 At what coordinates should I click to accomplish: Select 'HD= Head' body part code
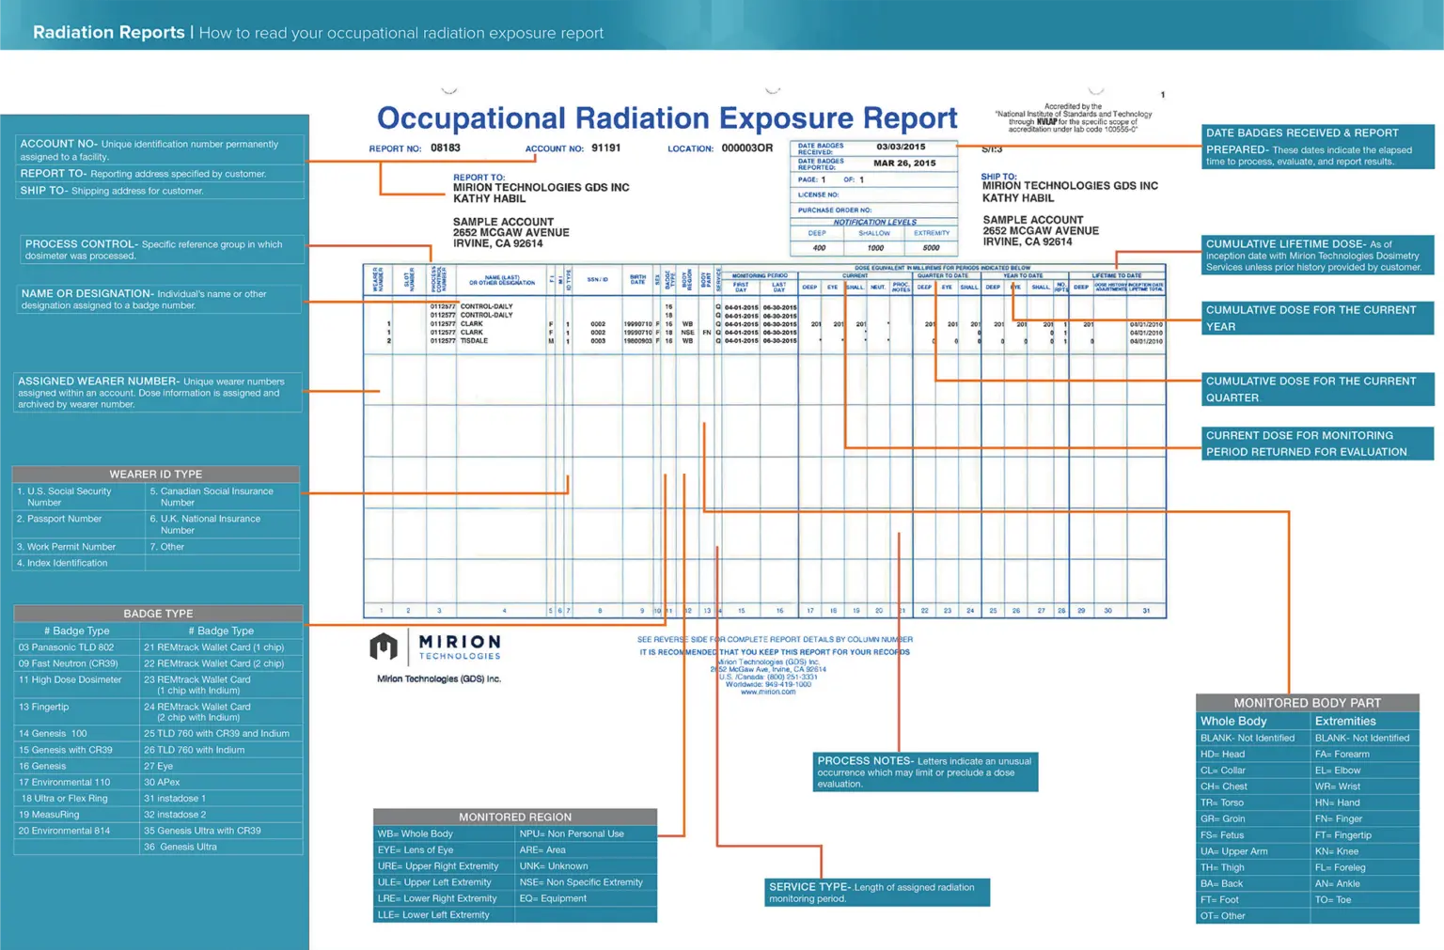coord(1253,754)
